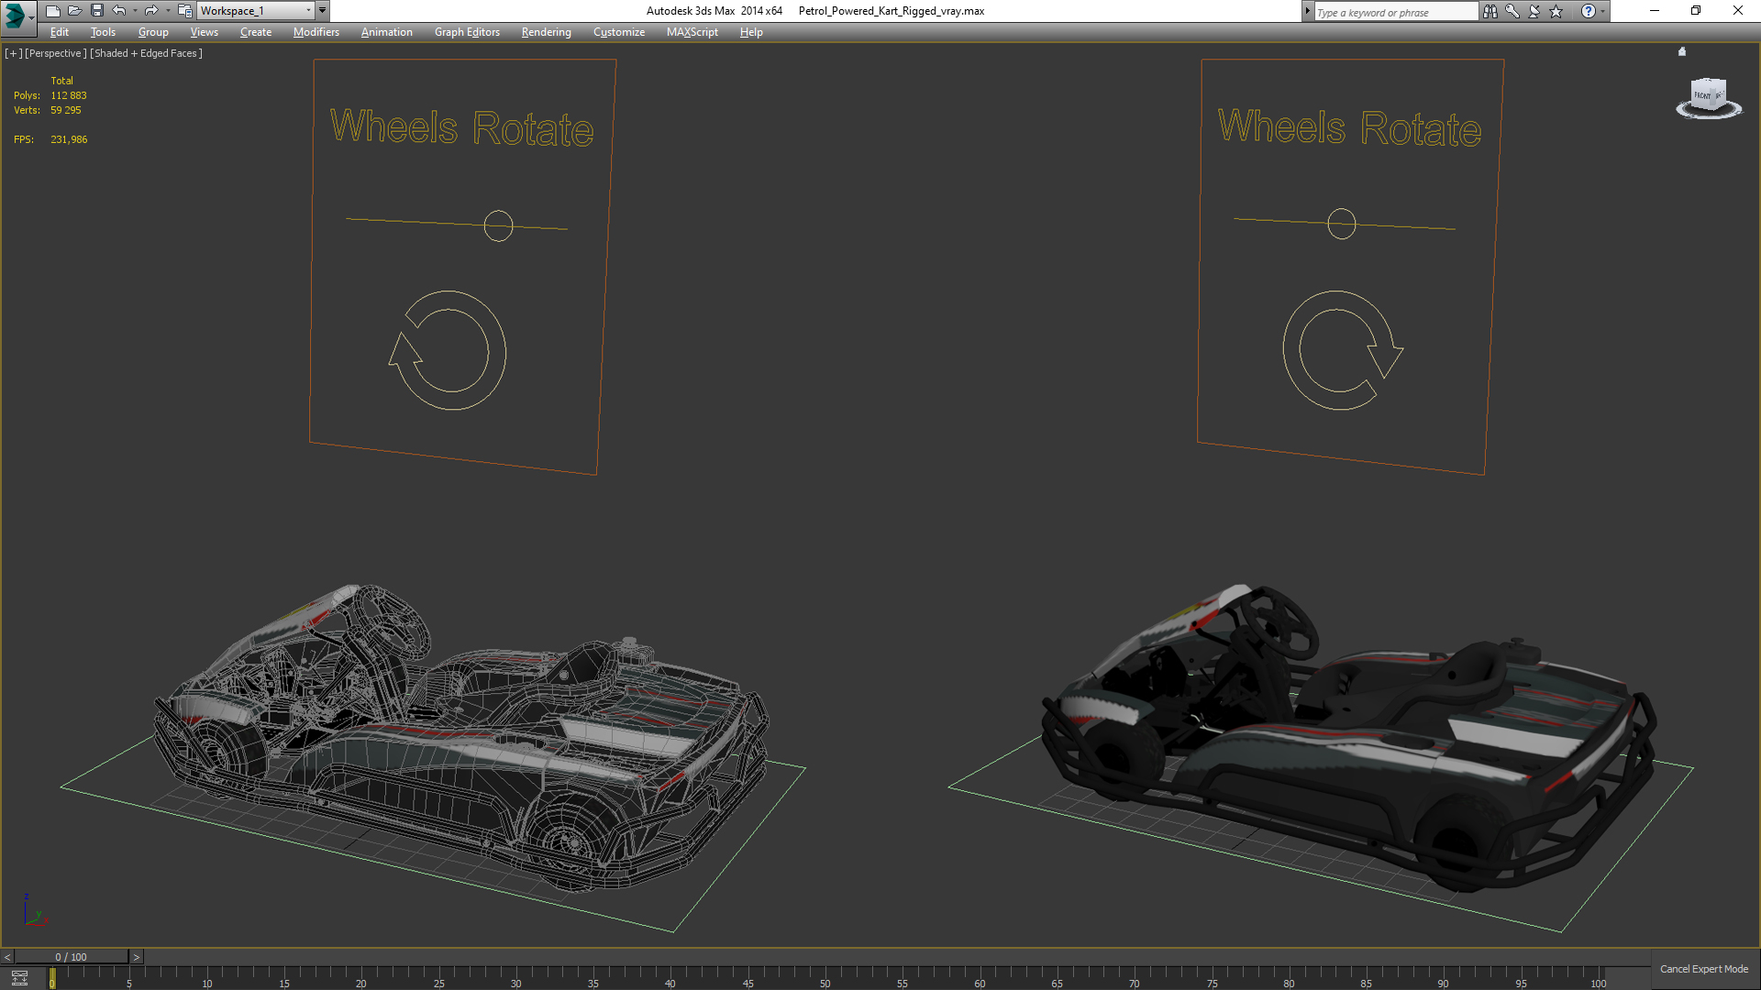1761x990 pixels.
Task: Open the undo history dropdown arrow
Action: 135,11
